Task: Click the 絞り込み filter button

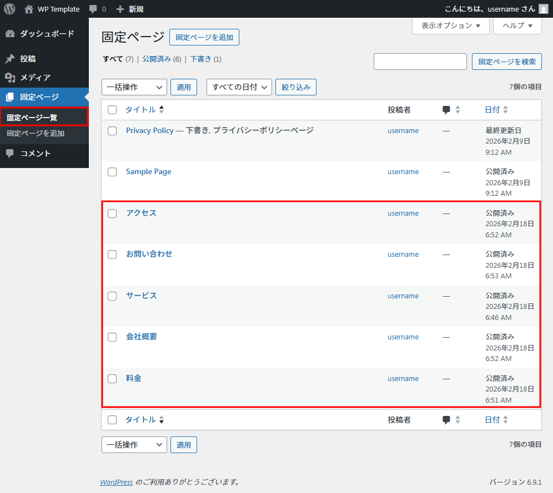Action: 295,87
